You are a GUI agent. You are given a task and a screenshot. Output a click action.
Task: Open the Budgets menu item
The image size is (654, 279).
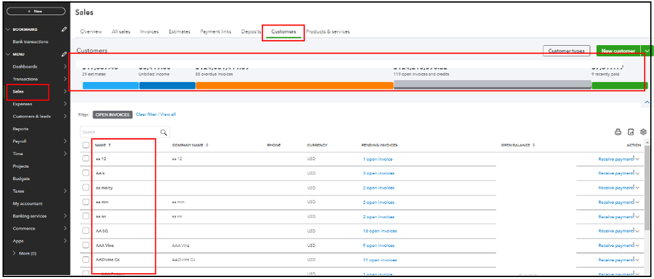(x=21, y=179)
